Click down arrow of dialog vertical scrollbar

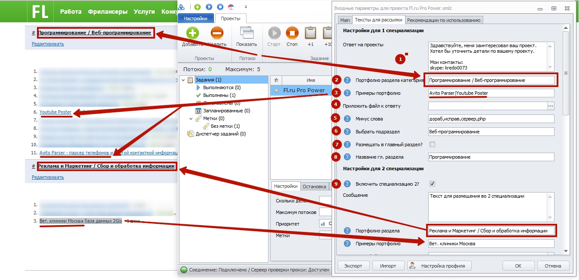point(566,251)
